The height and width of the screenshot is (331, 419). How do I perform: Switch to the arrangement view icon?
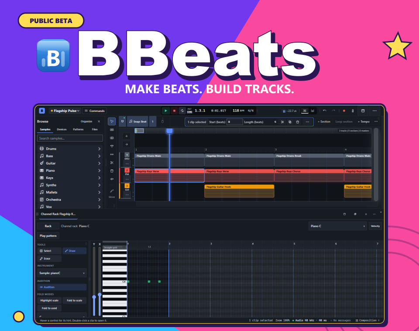click(305, 111)
